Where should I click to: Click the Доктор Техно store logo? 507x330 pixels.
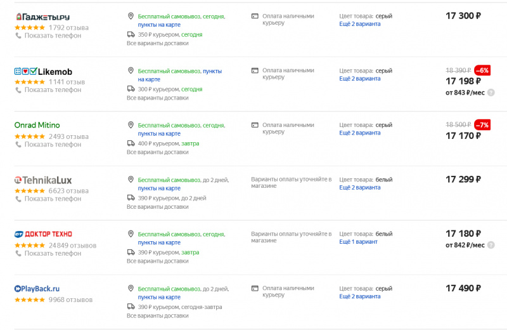tap(43, 234)
